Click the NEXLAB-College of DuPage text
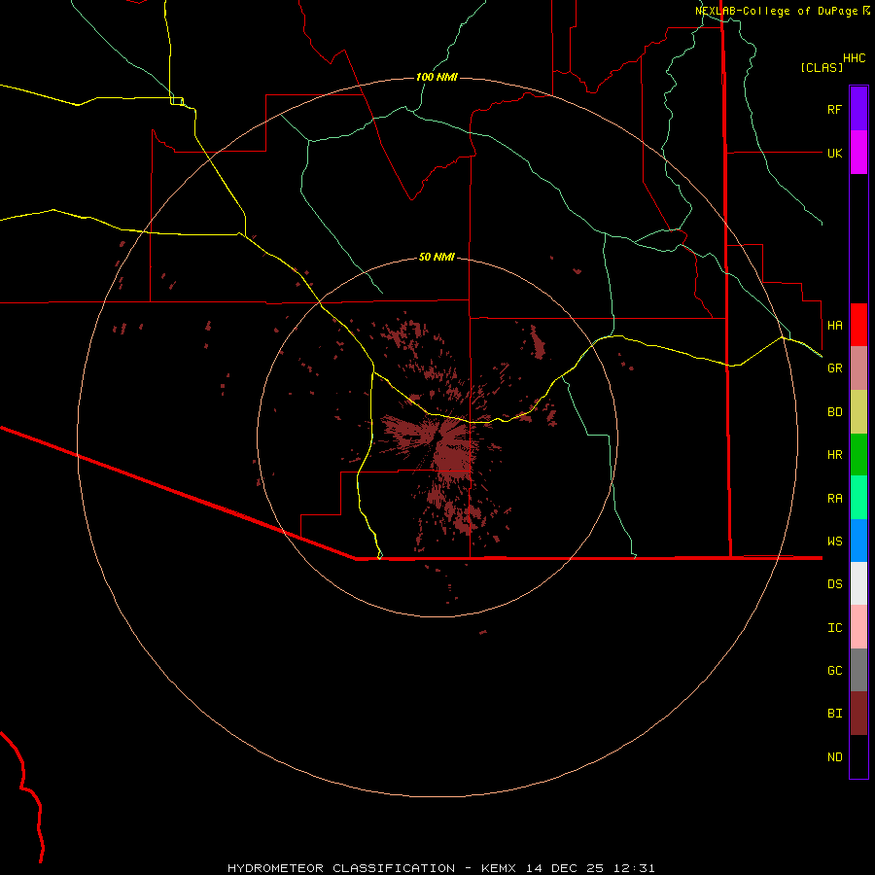Image resolution: width=875 pixels, height=875 pixels. (776, 11)
